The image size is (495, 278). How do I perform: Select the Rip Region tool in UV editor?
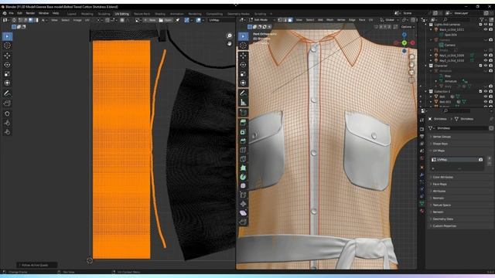pyautogui.click(x=7, y=103)
